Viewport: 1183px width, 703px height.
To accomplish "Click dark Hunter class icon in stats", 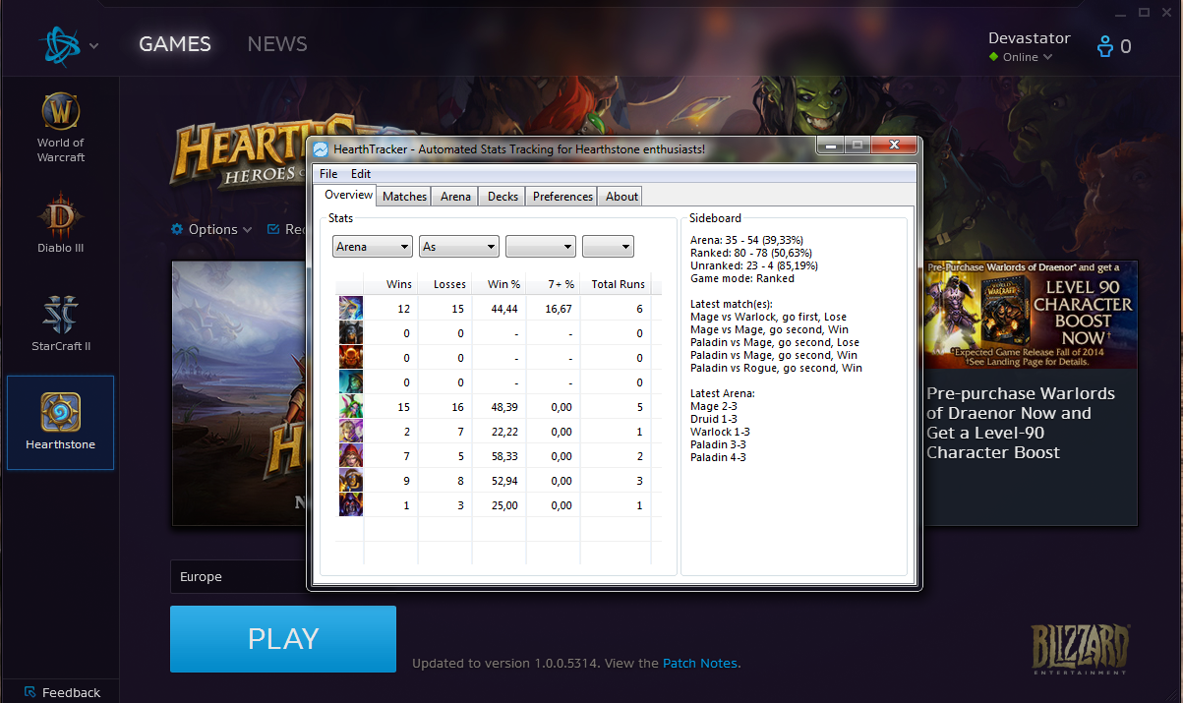I will (351, 332).
